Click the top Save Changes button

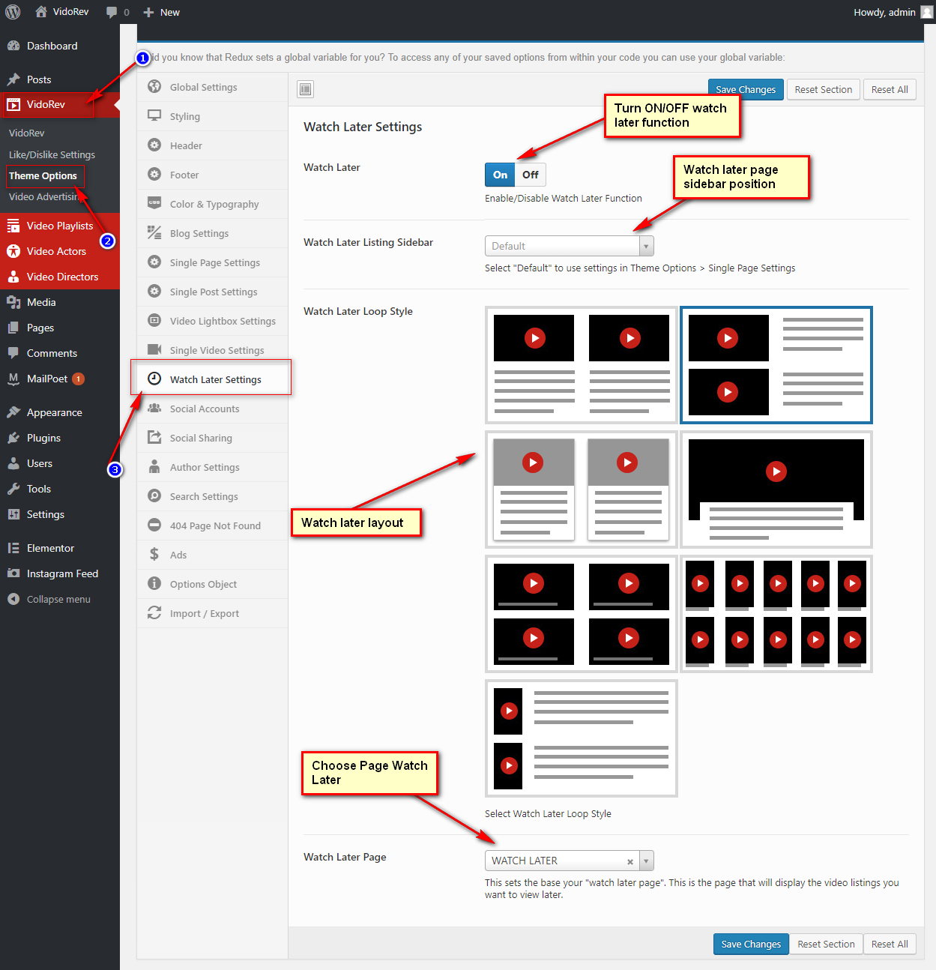[745, 90]
